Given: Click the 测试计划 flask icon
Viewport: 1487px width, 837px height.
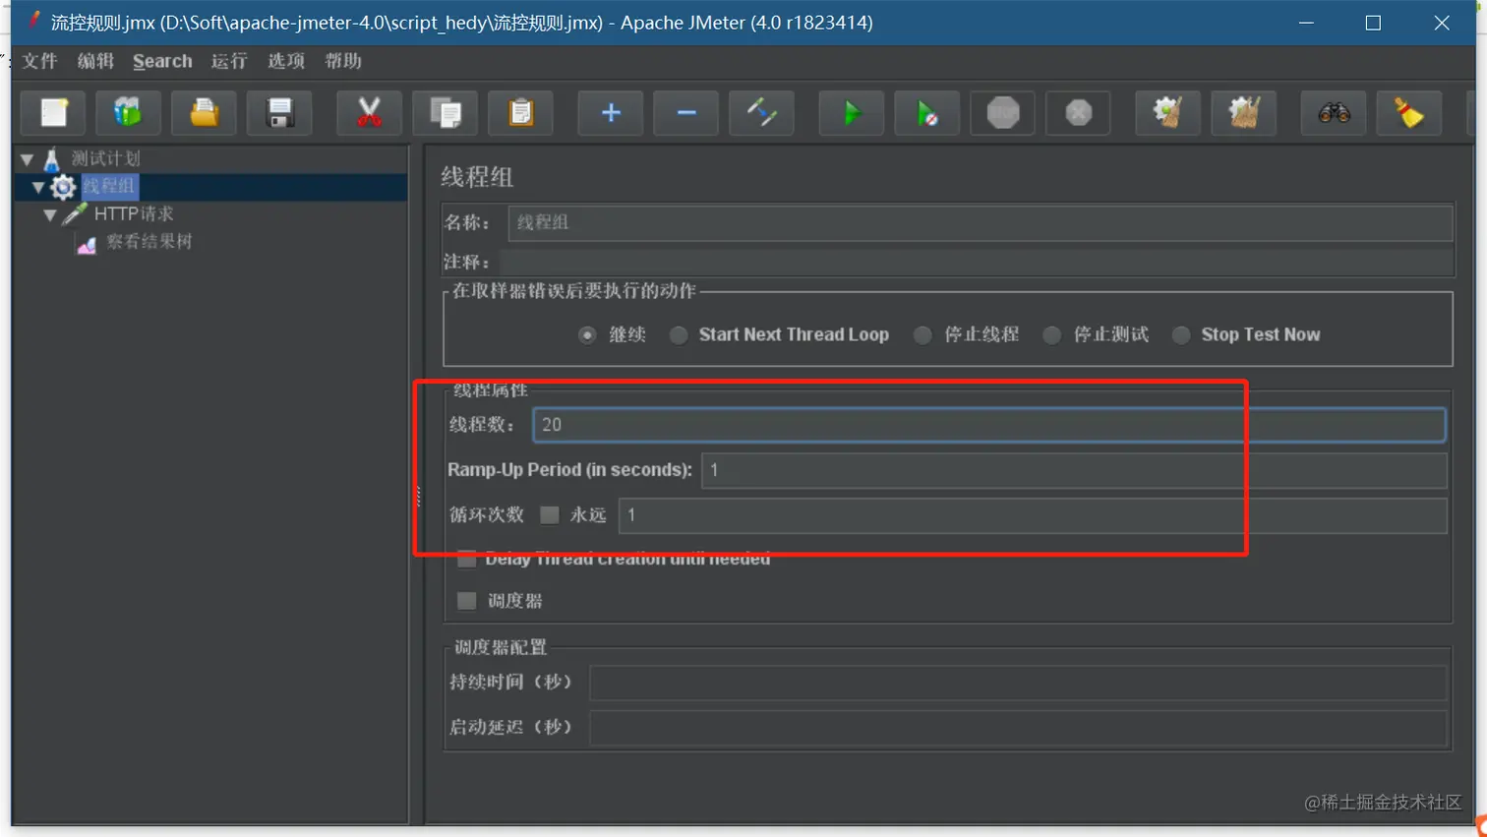Looking at the screenshot, I should 51,158.
